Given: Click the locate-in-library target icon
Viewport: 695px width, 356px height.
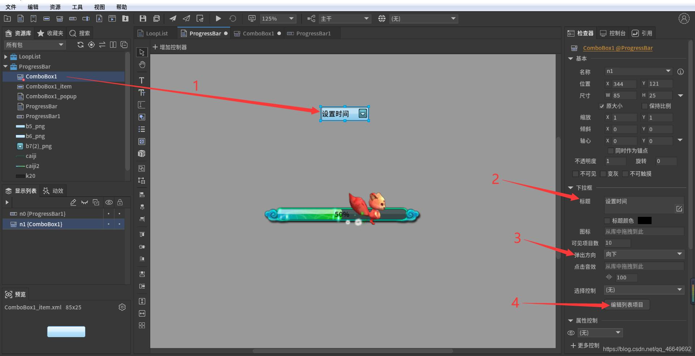Looking at the screenshot, I should [92, 44].
